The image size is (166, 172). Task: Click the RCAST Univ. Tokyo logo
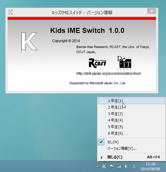coord(98,63)
